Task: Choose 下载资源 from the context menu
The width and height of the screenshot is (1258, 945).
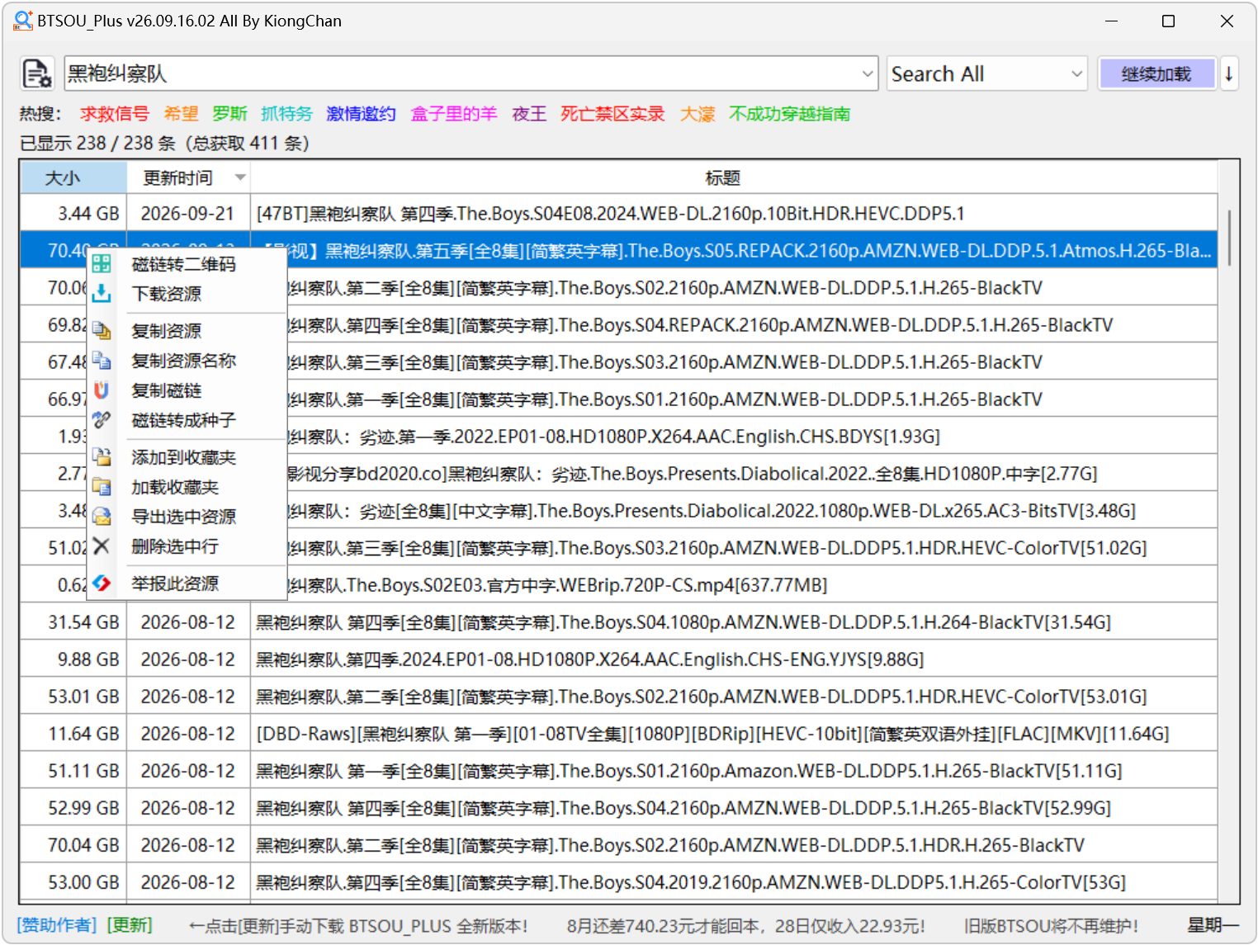Action: (x=187, y=294)
